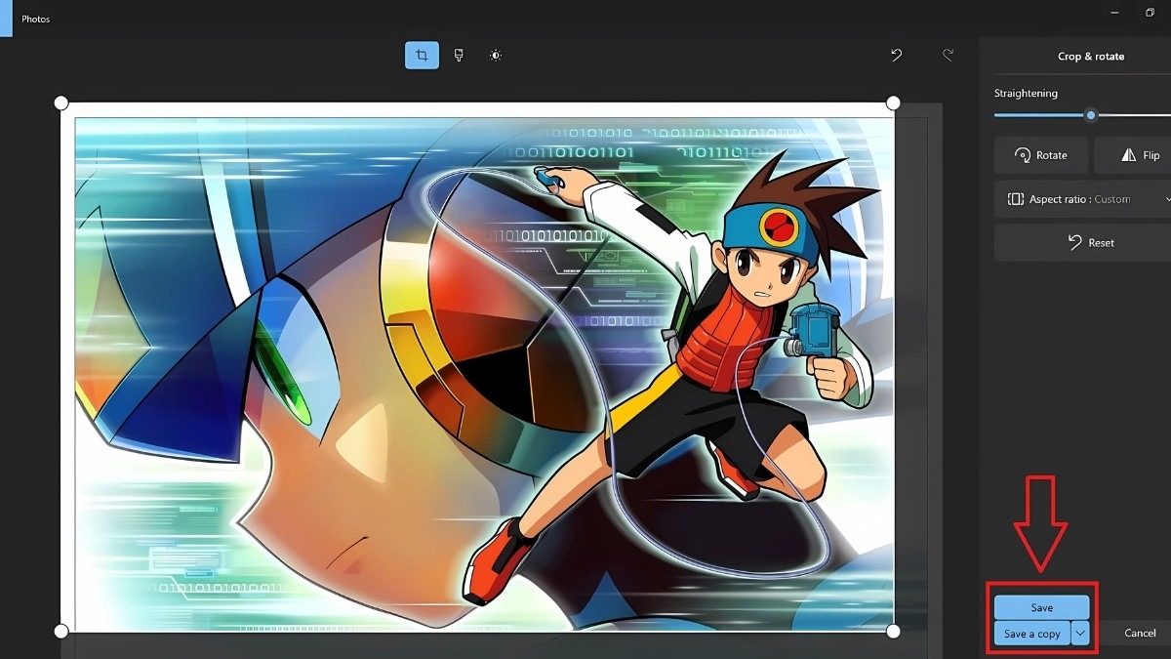Click the bottom-right crop corner handle
Image resolution: width=1171 pixels, height=659 pixels.
[893, 632]
